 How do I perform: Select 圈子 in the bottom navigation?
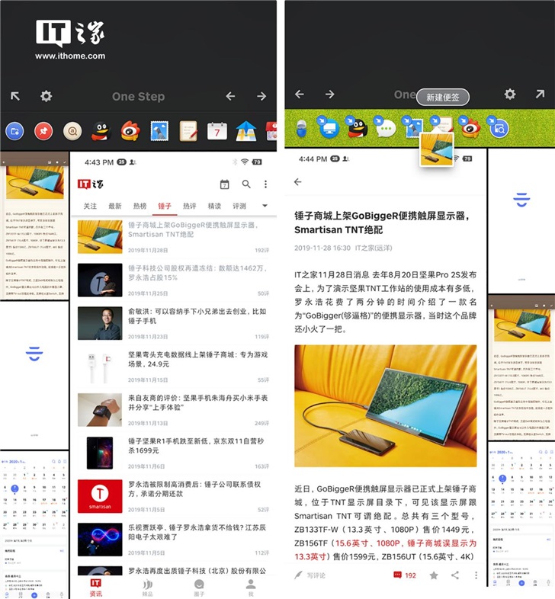point(199,588)
